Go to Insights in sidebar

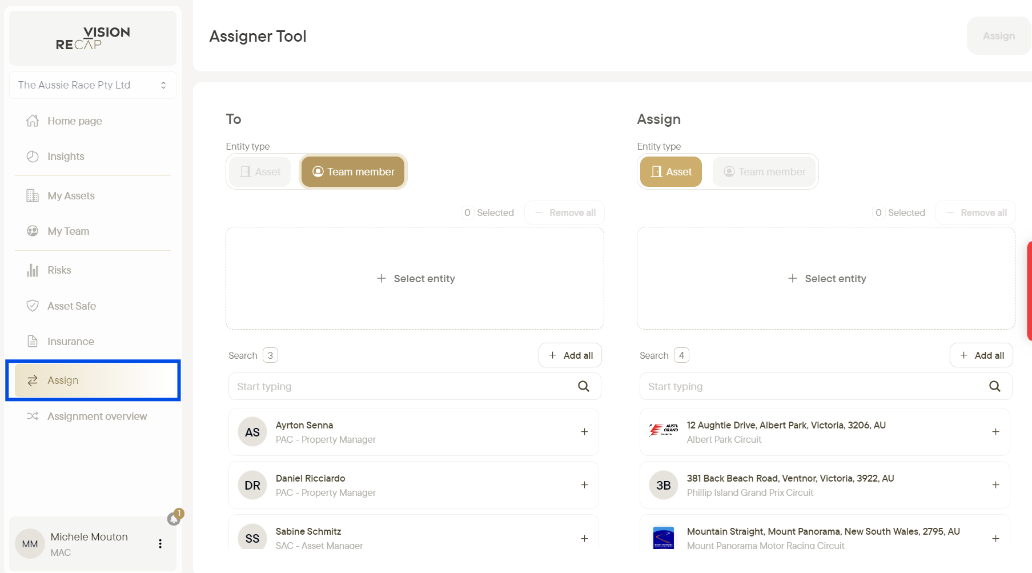[x=93, y=157]
